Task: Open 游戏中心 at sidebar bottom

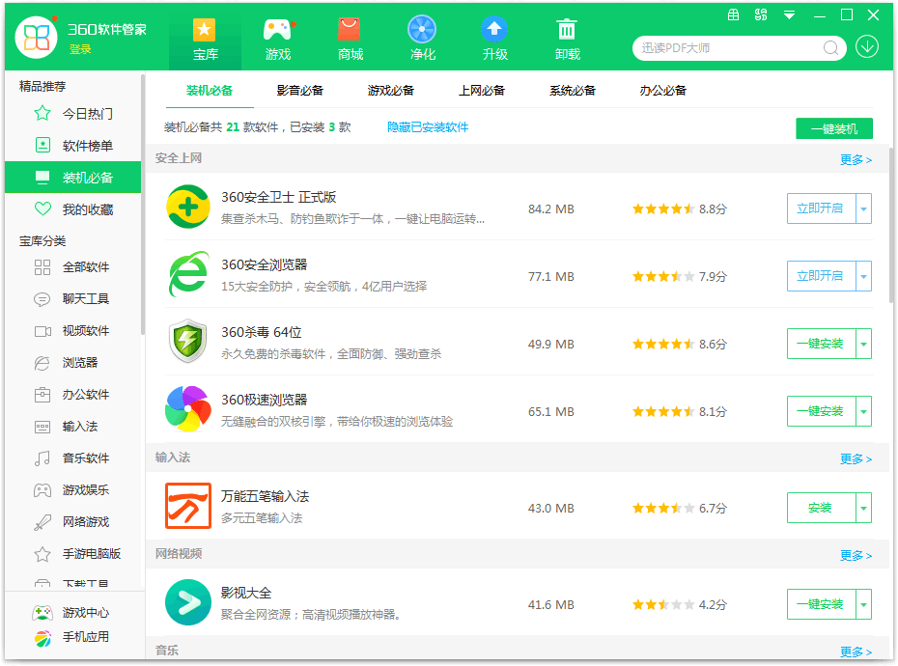Action: point(70,613)
